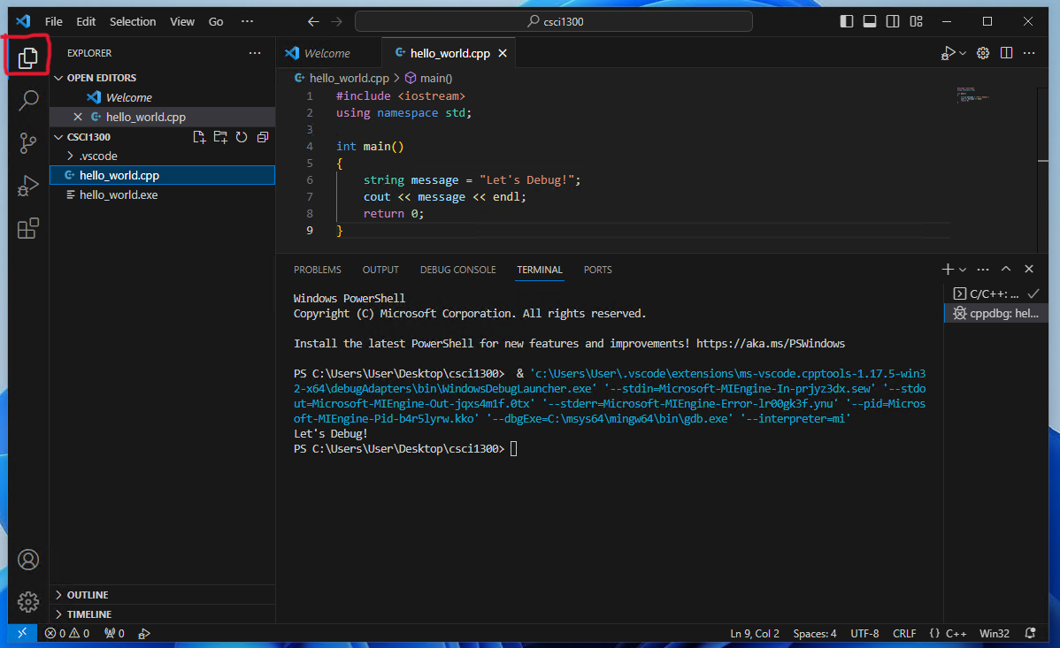1060x648 pixels.
Task: Change line endings via CRLF
Action: pos(904,633)
